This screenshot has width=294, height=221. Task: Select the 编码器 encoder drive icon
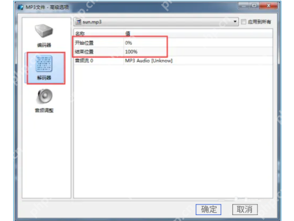coord(44,31)
